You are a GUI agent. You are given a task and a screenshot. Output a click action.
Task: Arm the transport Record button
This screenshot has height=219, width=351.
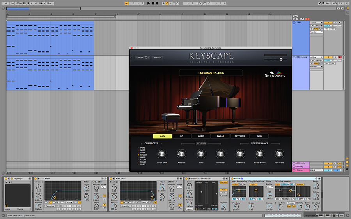pyautogui.click(x=157, y=3)
